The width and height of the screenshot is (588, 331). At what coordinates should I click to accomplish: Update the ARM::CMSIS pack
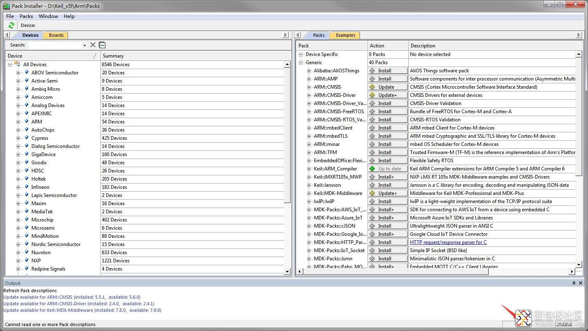pyautogui.click(x=388, y=87)
